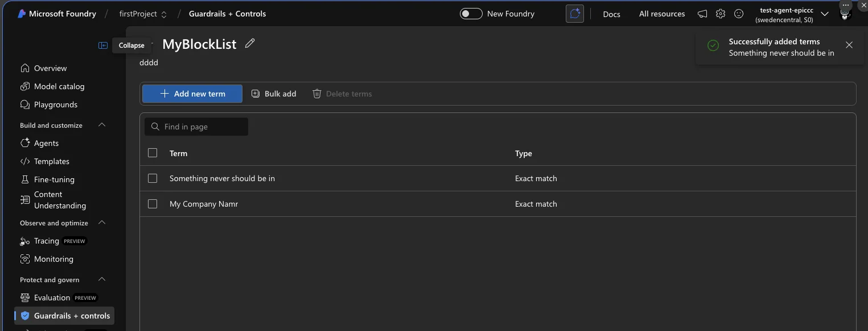Collapse the Protect and govern section
This screenshot has height=331, width=868.
click(x=102, y=279)
